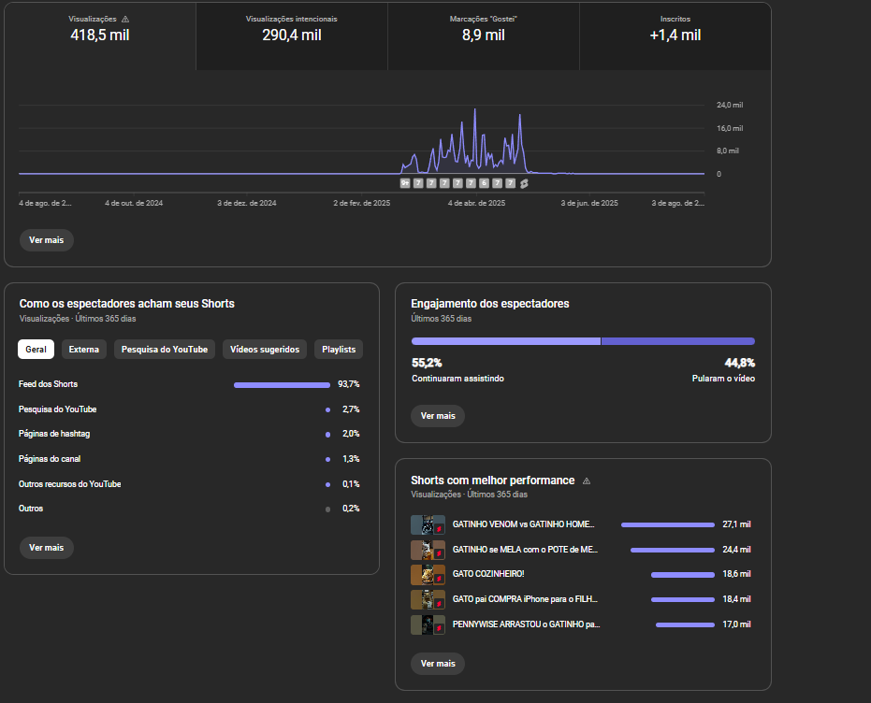Screen dimensions: 871x703
Task: Click the 24,0 mil y-axis label
Action: coord(730,105)
